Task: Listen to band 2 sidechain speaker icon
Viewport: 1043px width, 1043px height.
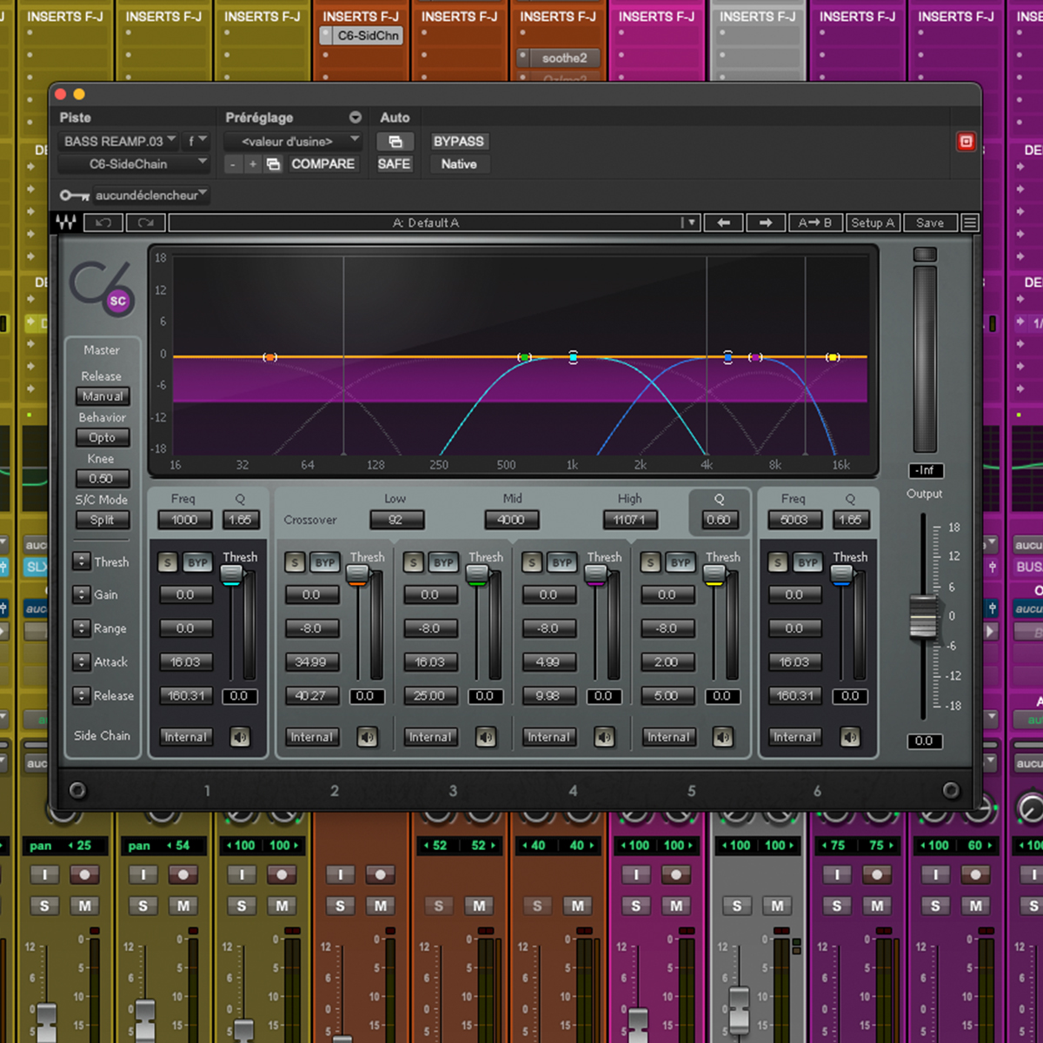Action: (x=368, y=737)
